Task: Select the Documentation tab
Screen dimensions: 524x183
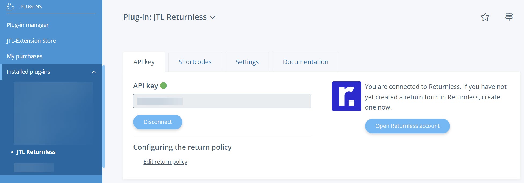Action: (305, 62)
